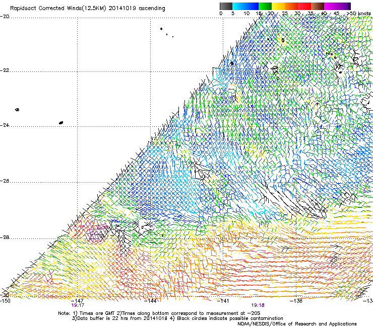Click the '-20' latitude axis label
The width and height of the screenshot is (373, 327).
coord(5,17)
